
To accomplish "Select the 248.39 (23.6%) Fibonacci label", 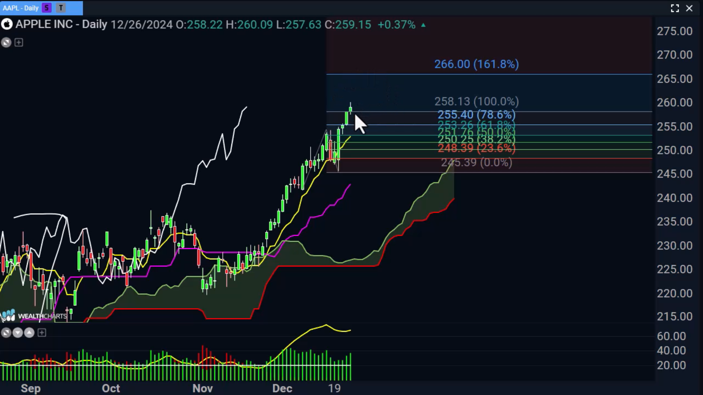I will 476,148.
